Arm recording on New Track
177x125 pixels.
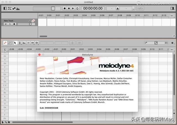point(14,24)
